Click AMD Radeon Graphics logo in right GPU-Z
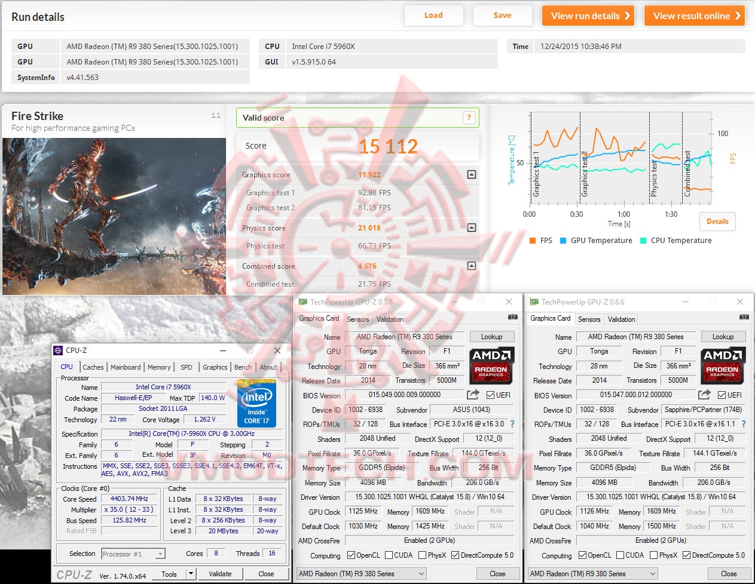This screenshot has height=584, width=755. coord(722,365)
